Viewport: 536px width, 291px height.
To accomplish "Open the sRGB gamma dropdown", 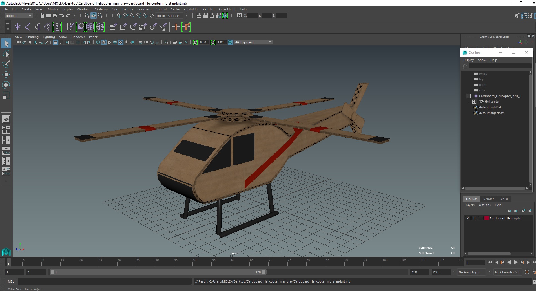I will pyautogui.click(x=253, y=42).
